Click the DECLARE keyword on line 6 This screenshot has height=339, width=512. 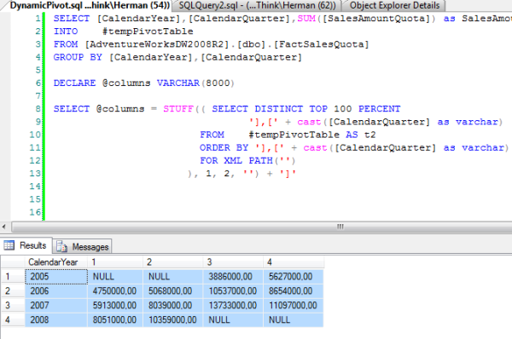click(x=74, y=83)
